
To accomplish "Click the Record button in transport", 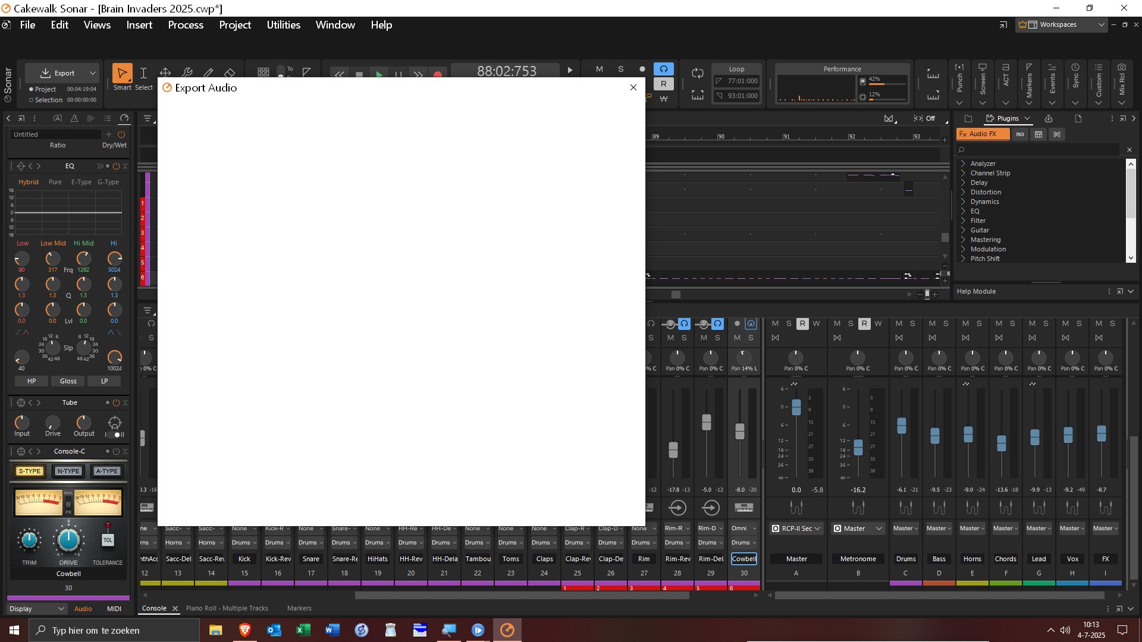I will [x=438, y=74].
